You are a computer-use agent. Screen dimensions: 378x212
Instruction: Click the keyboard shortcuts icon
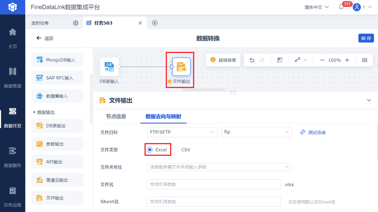pyautogui.click(x=365, y=60)
